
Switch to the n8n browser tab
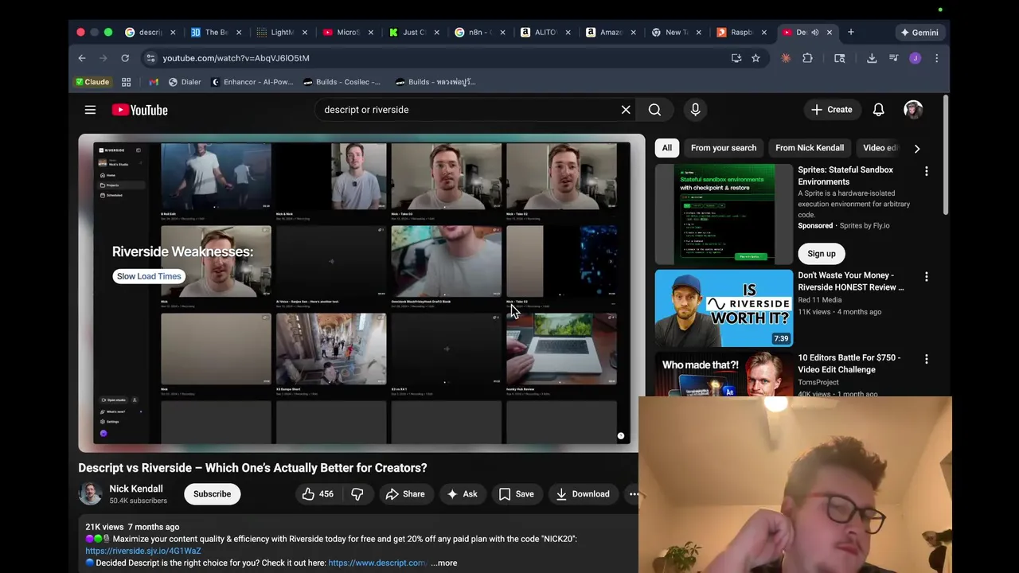[479, 33]
